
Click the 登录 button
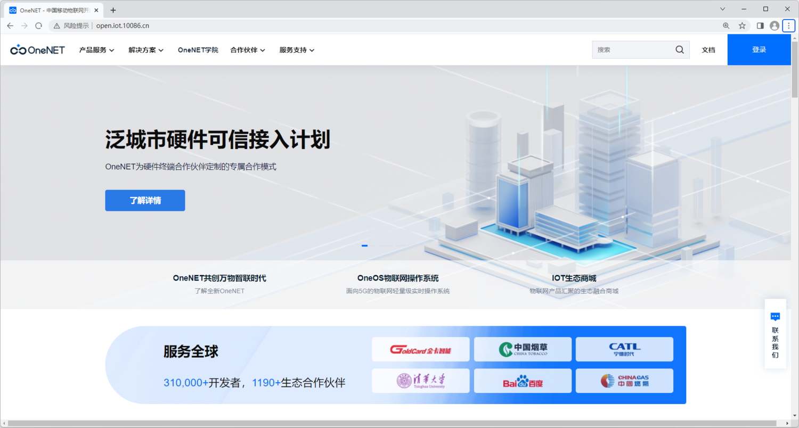(x=759, y=50)
